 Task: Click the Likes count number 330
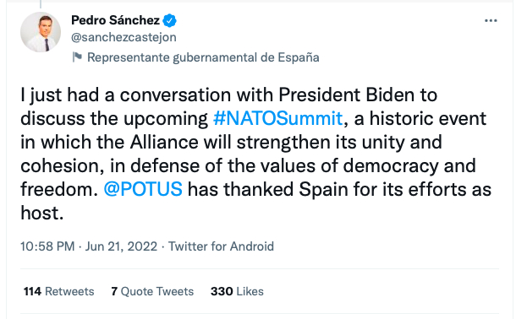coord(222,291)
